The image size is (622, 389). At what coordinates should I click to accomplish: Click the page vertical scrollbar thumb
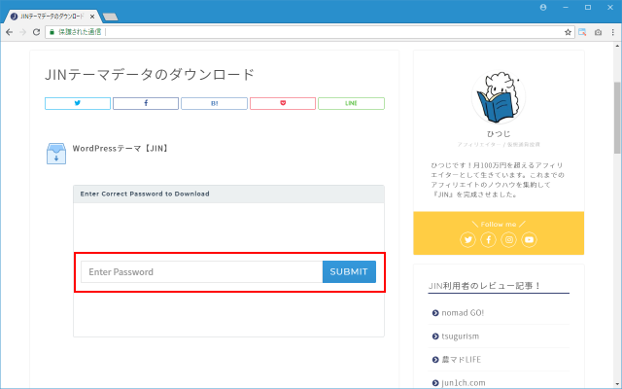(617, 118)
